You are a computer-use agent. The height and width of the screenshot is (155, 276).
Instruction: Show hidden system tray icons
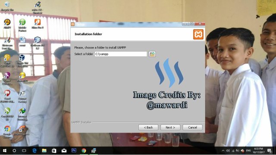[x=223, y=151]
